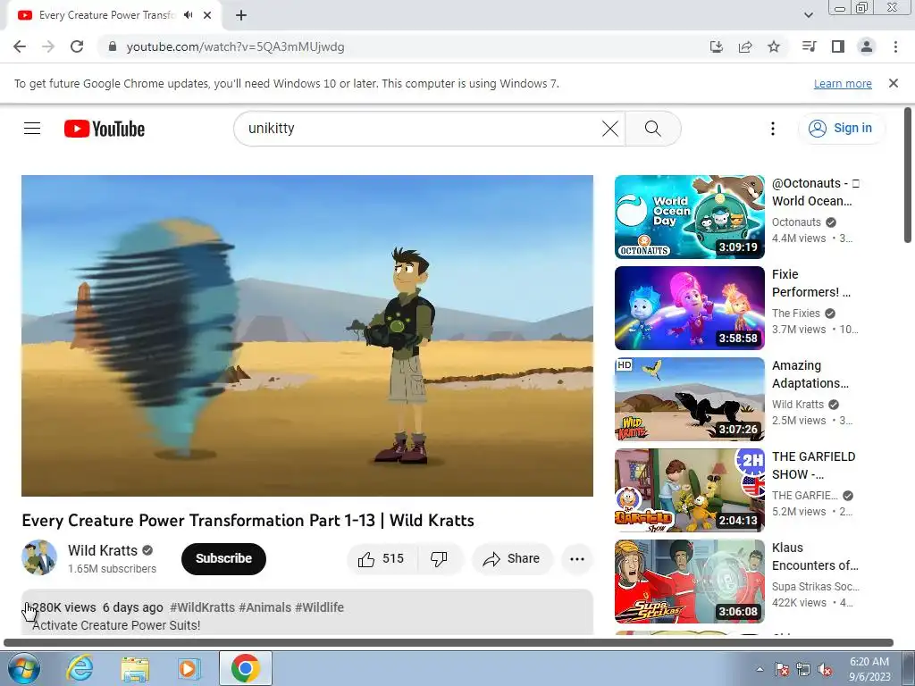This screenshot has height=686, width=915.
Task: Launch Internet Explorer from taskbar
Action: tap(80, 668)
